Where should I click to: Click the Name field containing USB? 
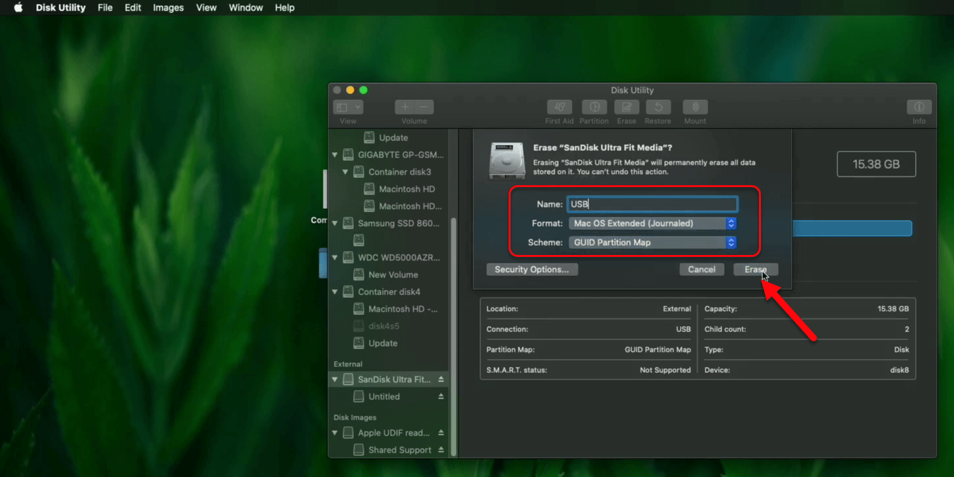point(652,204)
